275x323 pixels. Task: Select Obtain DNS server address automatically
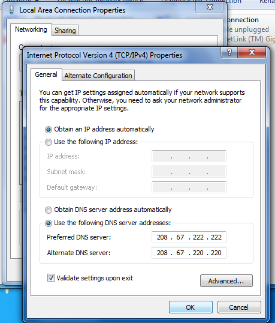49,210
